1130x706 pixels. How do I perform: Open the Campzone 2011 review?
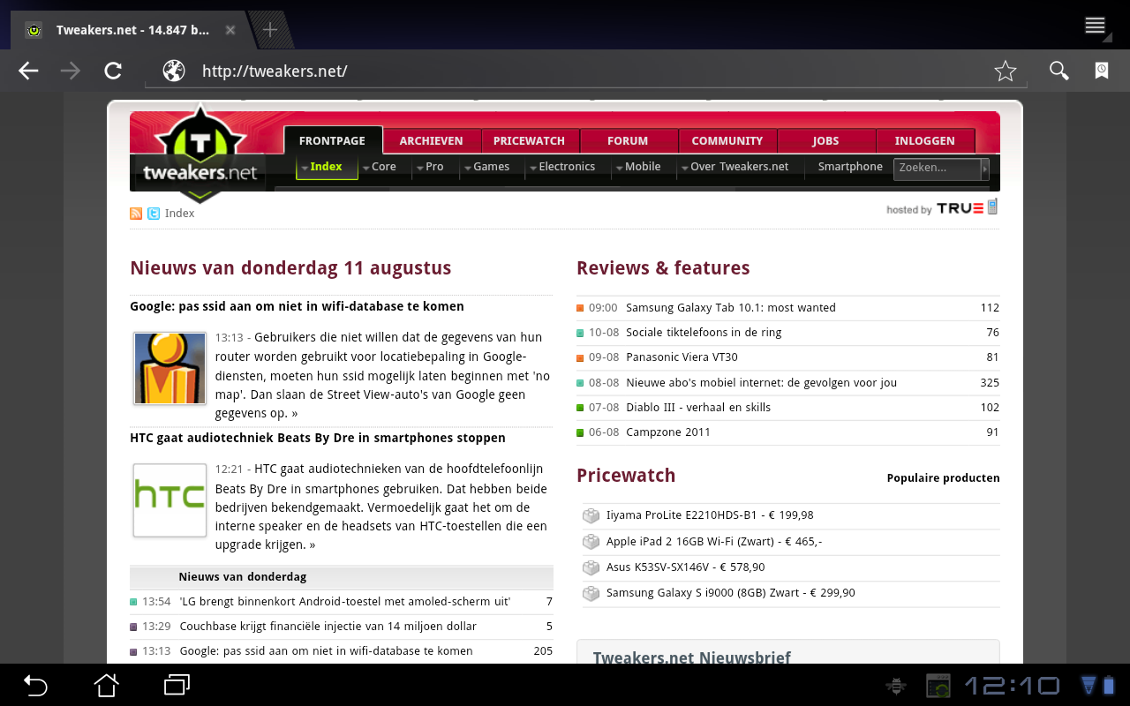pyautogui.click(x=668, y=432)
